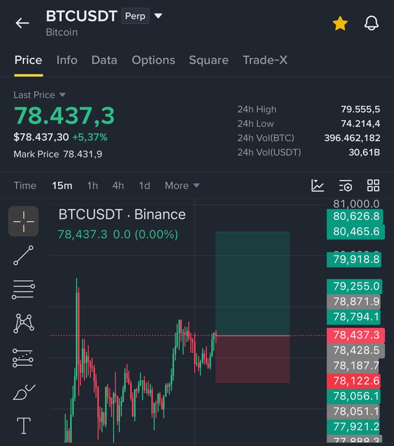This screenshot has width=394, height=446.
Task: Open the Trade-X tab
Action: pyautogui.click(x=265, y=60)
